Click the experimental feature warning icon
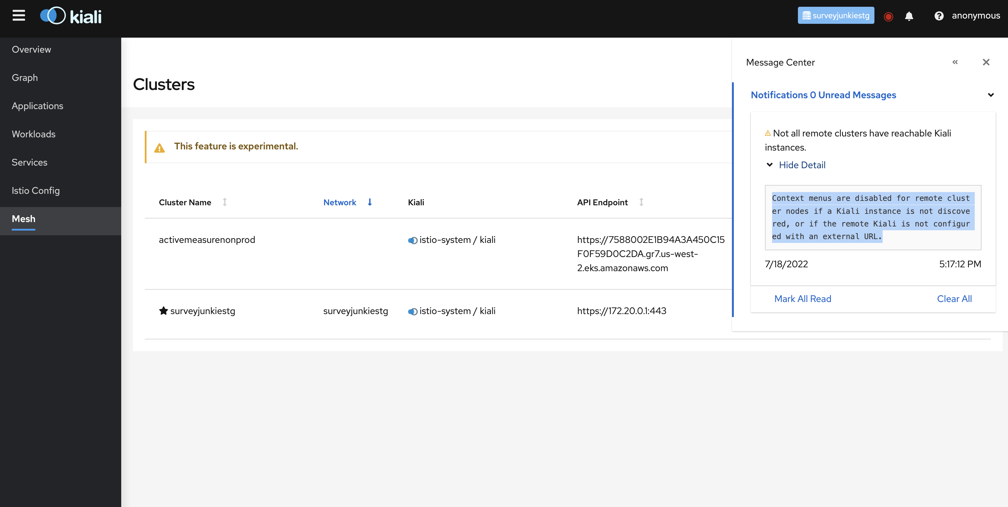 point(159,148)
